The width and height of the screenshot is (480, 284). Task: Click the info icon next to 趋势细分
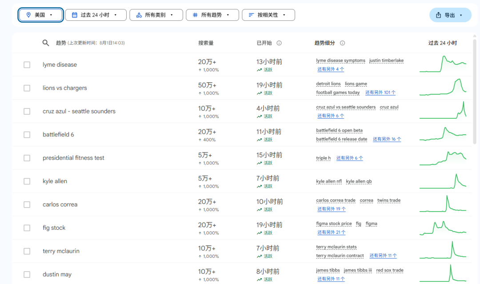click(343, 43)
